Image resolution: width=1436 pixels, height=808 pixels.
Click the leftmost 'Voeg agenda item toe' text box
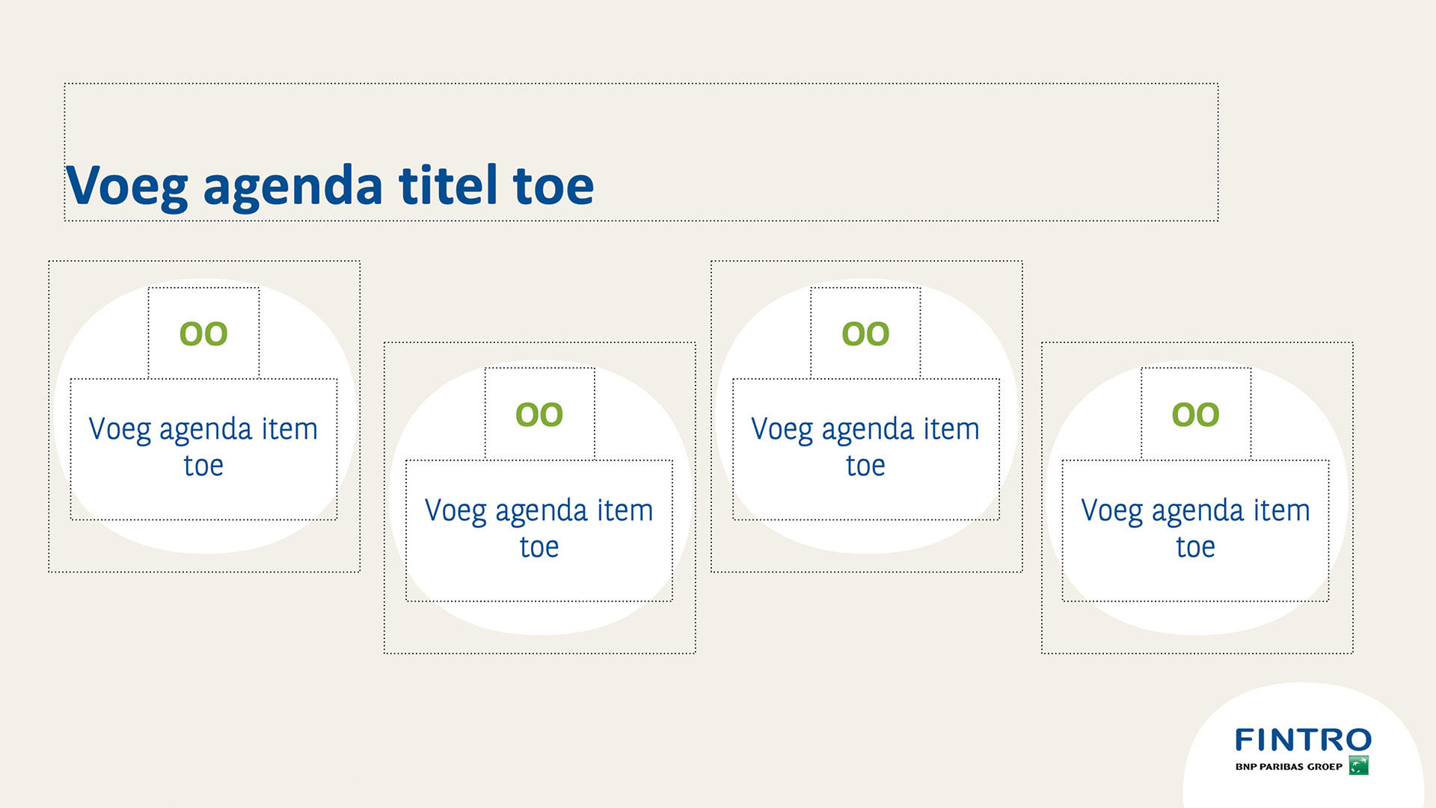(x=203, y=449)
